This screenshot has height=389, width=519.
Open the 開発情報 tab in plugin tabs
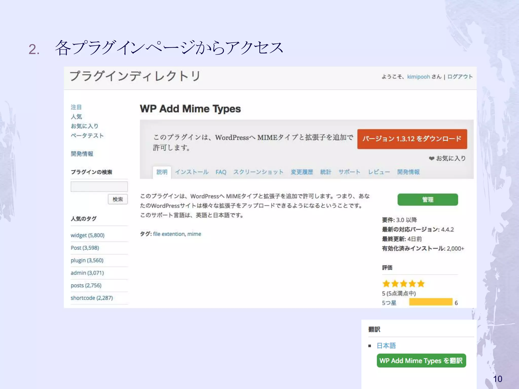(409, 172)
